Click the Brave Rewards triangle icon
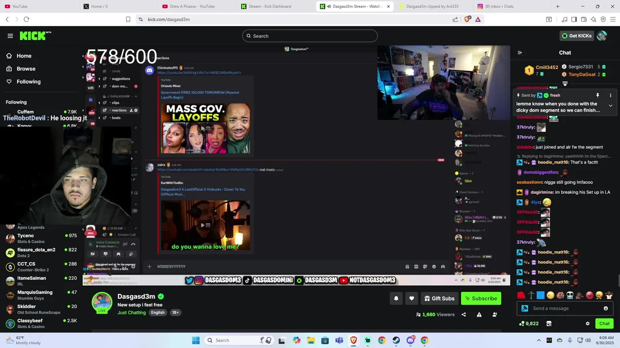 [x=478, y=19]
